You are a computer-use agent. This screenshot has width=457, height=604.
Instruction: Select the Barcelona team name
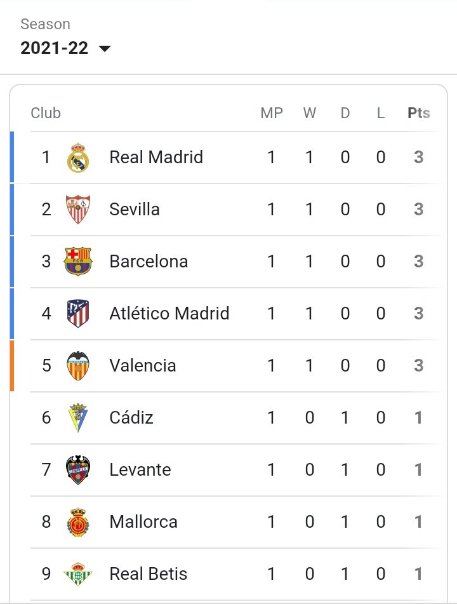tap(149, 261)
